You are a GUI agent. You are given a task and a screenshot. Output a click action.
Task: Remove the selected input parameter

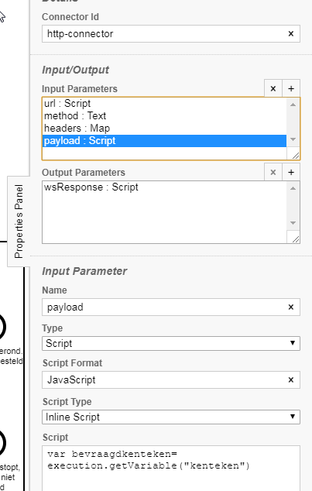[x=273, y=88]
